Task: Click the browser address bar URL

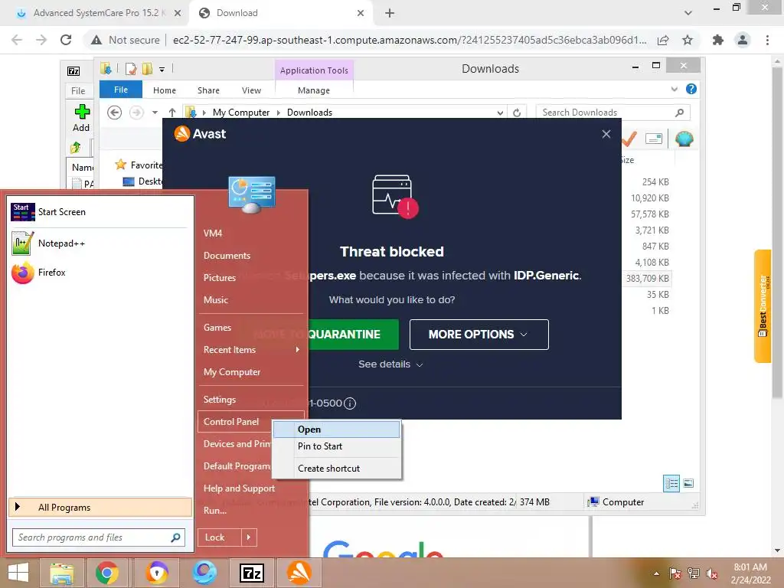Action: click(410, 40)
